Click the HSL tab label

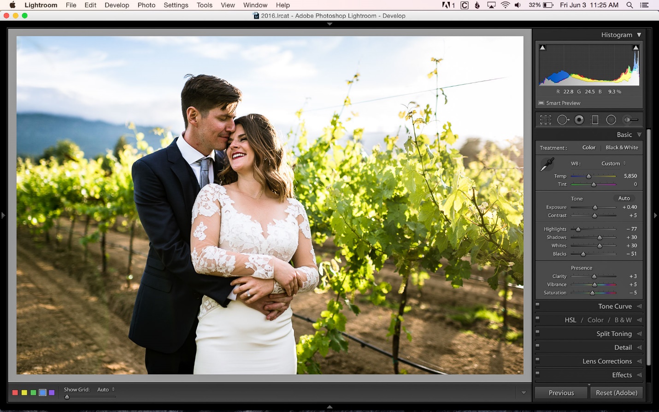point(571,320)
